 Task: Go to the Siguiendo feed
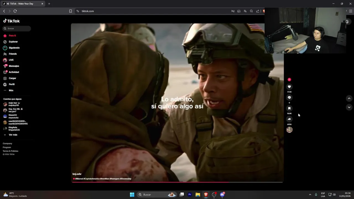click(x=11, y=48)
